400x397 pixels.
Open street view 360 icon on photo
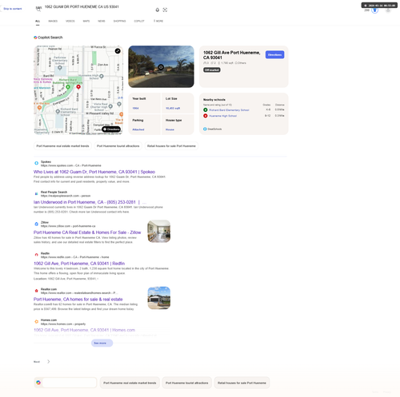click(x=161, y=67)
